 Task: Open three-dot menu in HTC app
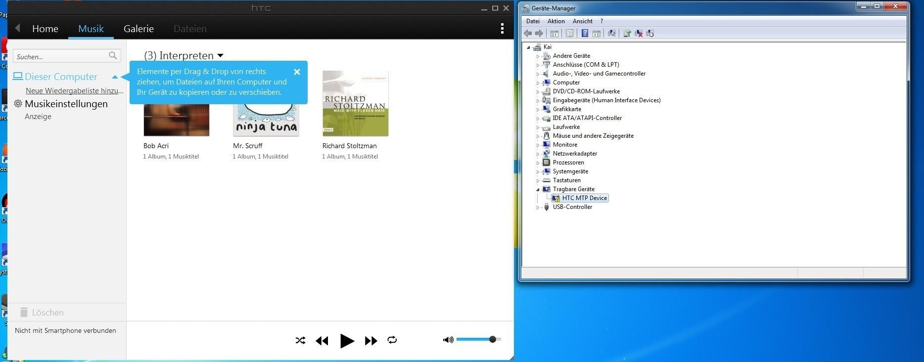coord(502,28)
